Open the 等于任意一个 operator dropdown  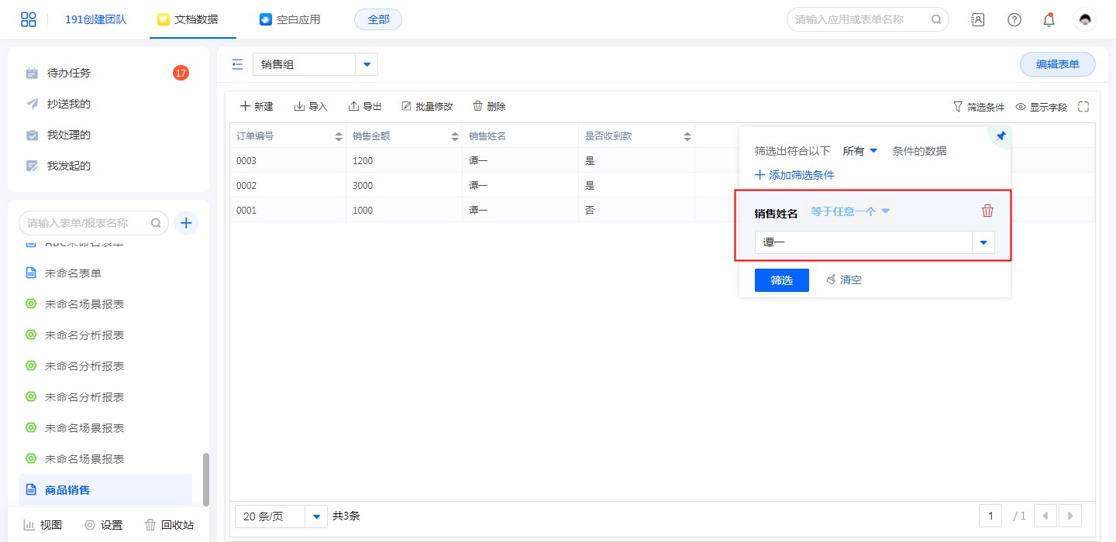click(x=850, y=211)
